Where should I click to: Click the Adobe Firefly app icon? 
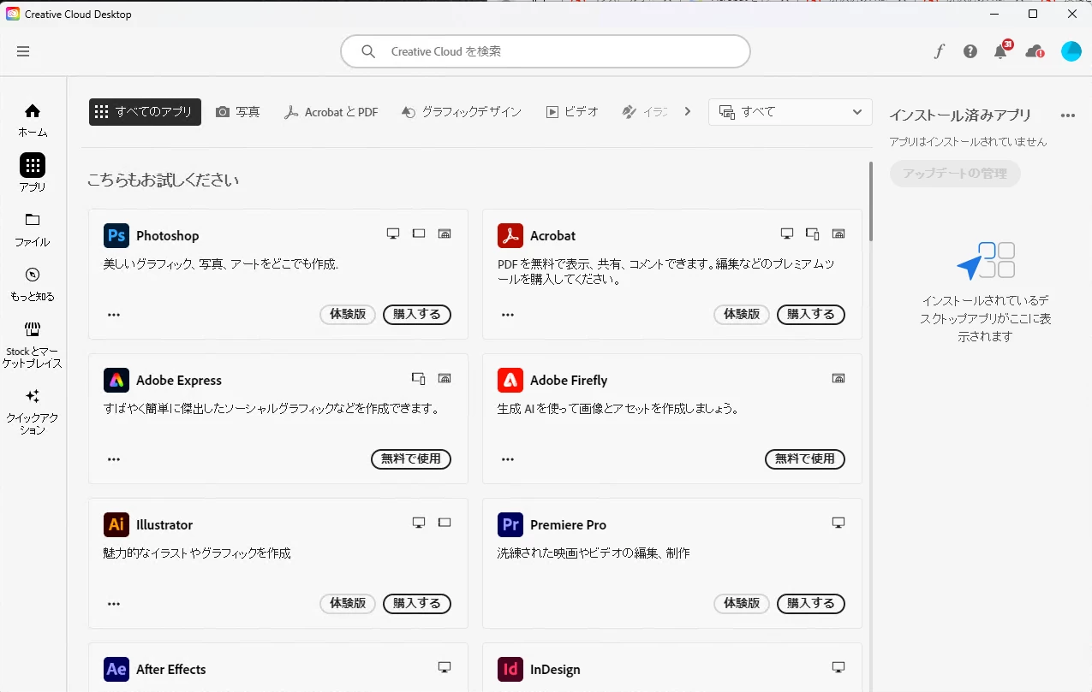pos(510,380)
